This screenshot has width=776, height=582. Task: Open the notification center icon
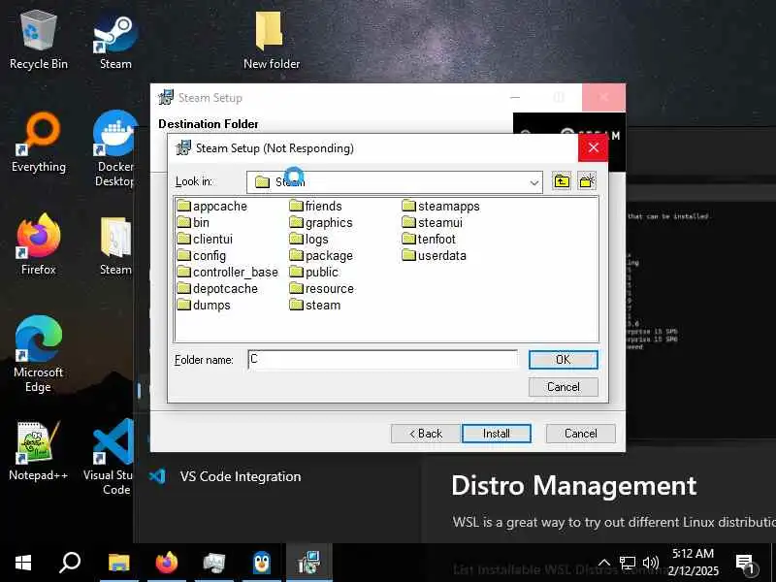click(744, 565)
